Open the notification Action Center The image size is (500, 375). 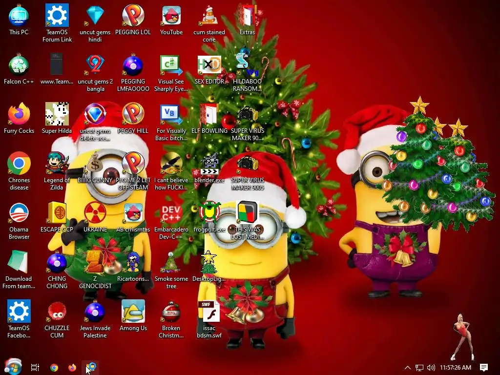click(x=484, y=367)
